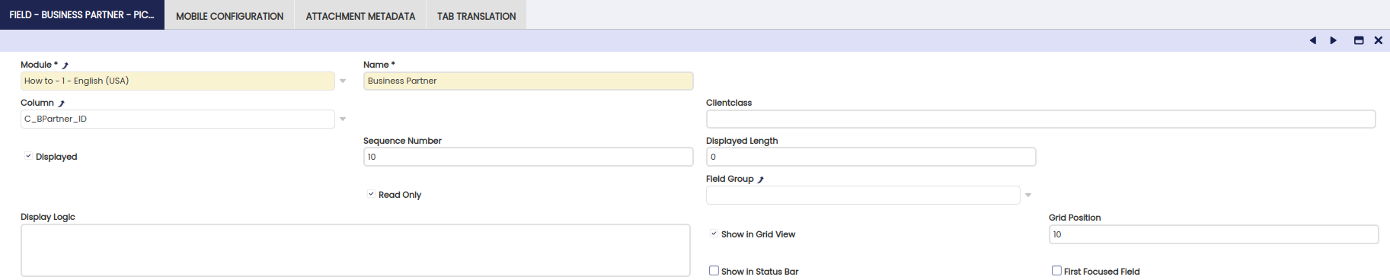This screenshot has height=280, width=1390.
Task: Switch to Mobile Configuration tab
Action: click(x=230, y=15)
